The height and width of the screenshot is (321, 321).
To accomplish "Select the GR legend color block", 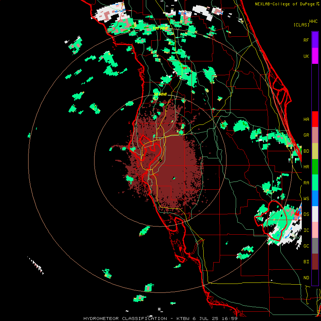I will click(315, 135).
